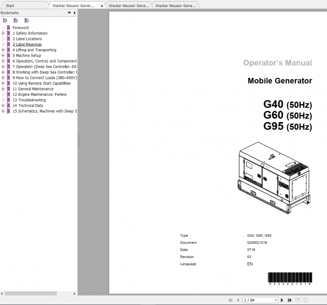Go to the previous page arrow
The image size is (327, 305).
point(238,300)
